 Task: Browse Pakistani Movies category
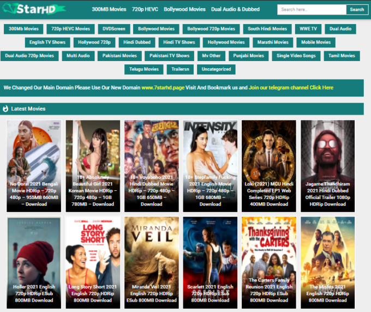(119, 56)
